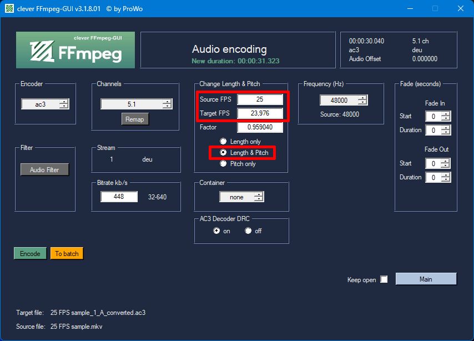Enable the Keep open checkbox
Viewport: 474px width, 341px height.
(384, 279)
